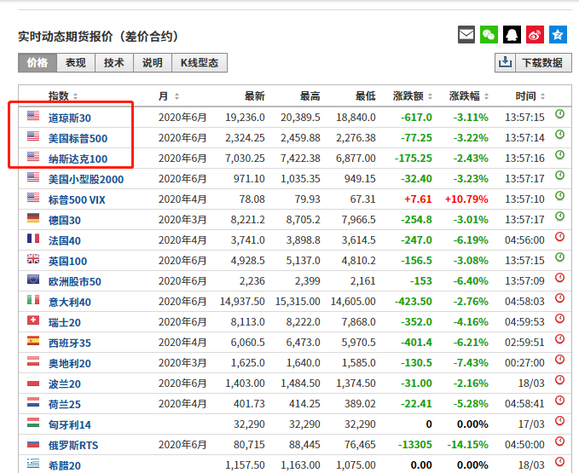
Task: Switch to the 技术 tab
Action: (114, 63)
